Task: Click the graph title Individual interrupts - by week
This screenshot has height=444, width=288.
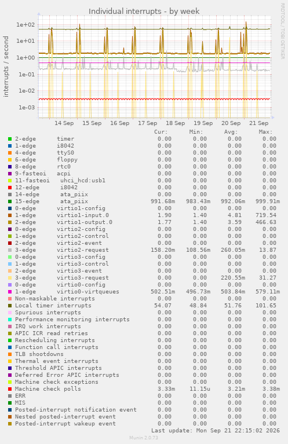Action: [144, 12]
